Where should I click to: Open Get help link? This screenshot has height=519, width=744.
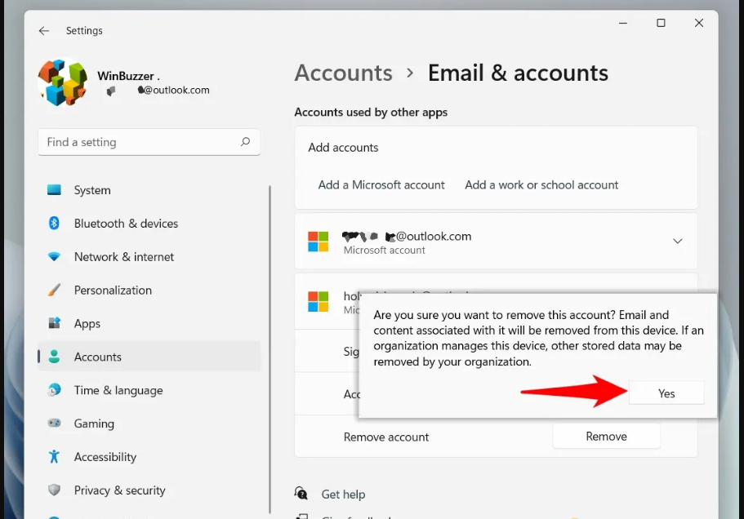(343, 495)
